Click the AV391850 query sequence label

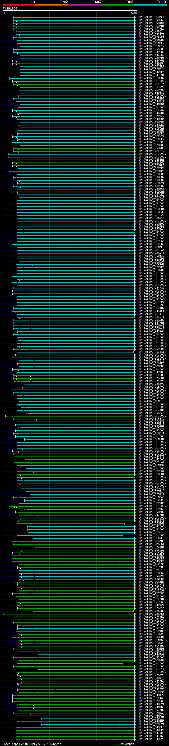click(10, 8)
